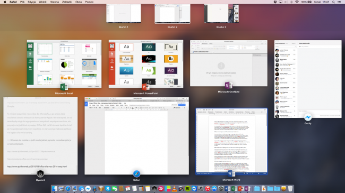
Task: Open Spotlight search in the menu bar
Action: pos(333,2)
